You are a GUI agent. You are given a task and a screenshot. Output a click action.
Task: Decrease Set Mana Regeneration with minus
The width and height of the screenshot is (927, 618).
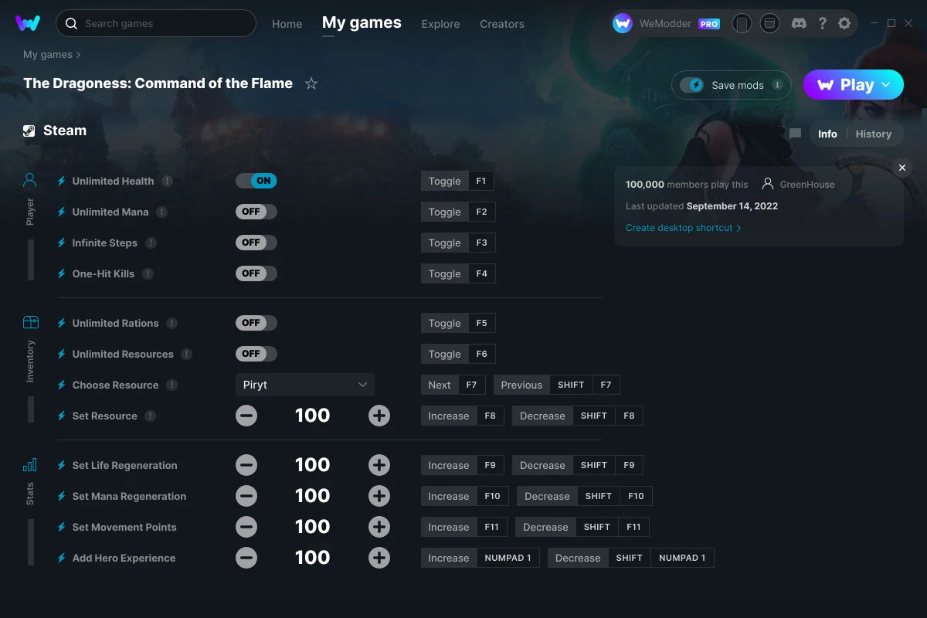(246, 496)
